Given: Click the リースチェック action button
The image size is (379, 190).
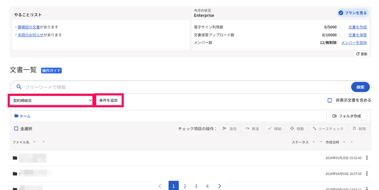Looking at the screenshot, I should (x=328, y=129).
